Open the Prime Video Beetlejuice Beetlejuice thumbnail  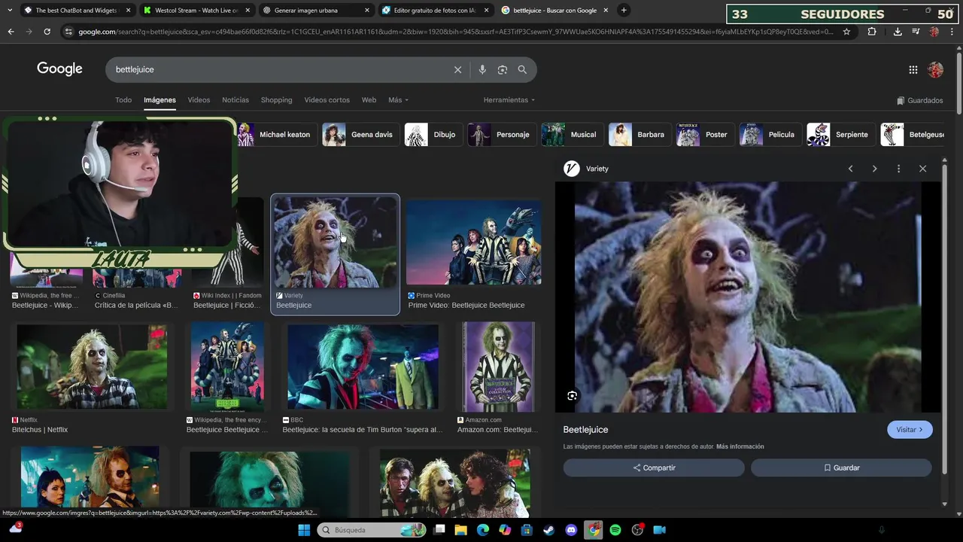pos(473,242)
